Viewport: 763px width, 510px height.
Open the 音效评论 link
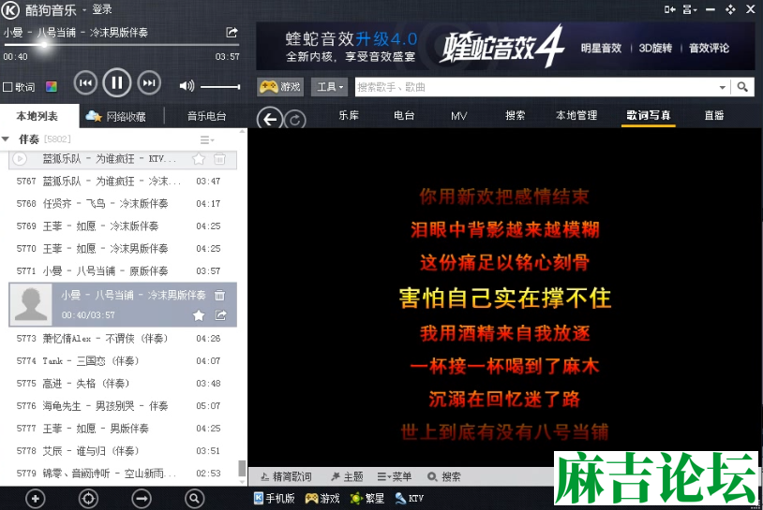[709, 48]
